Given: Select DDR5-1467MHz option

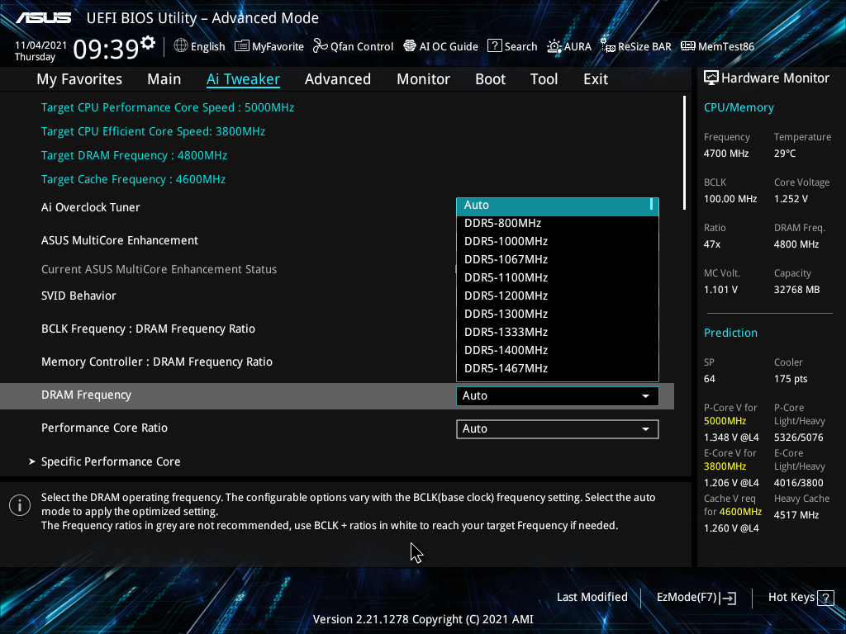Looking at the screenshot, I should pos(558,369).
